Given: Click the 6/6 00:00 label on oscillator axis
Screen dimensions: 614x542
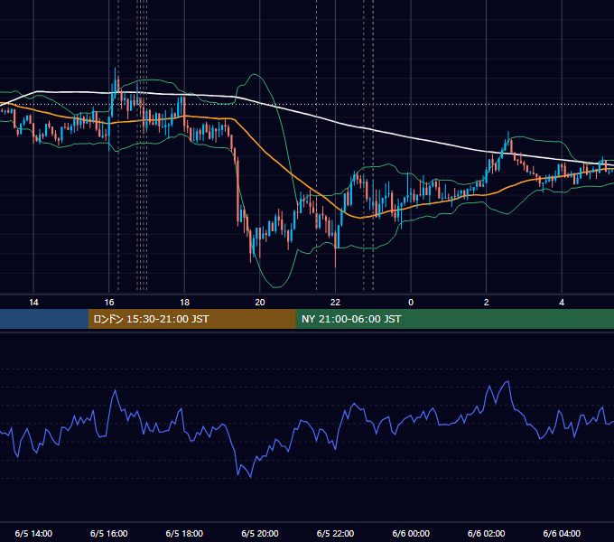Looking at the screenshot, I should click(x=411, y=534).
